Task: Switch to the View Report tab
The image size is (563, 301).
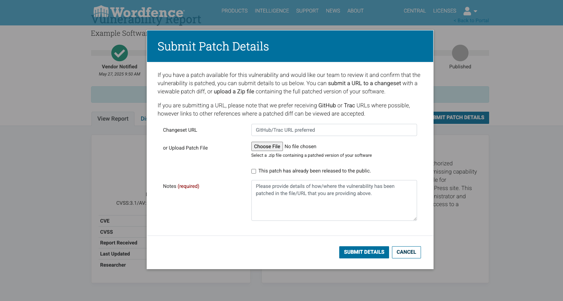Action: tap(113, 119)
